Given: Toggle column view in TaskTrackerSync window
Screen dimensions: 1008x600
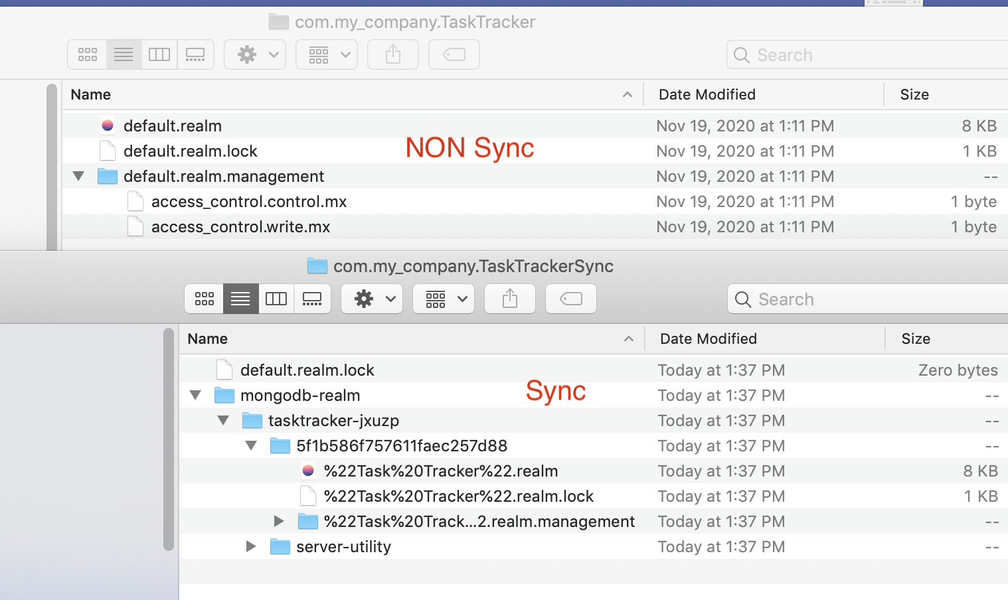Looking at the screenshot, I should tap(276, 299).
